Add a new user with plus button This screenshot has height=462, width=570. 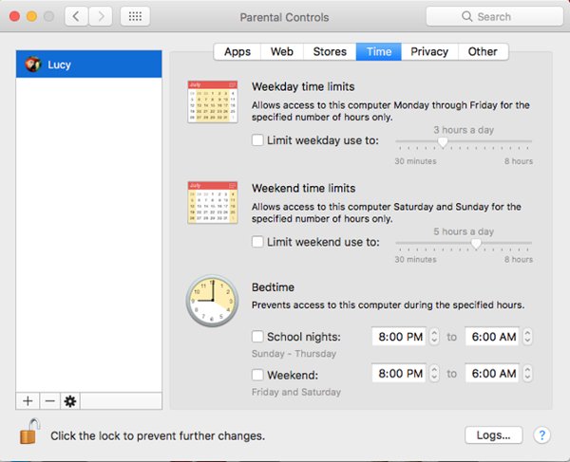[28, 401]
